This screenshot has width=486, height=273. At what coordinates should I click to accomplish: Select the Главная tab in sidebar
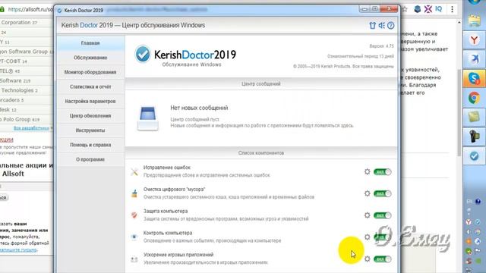[x=90, y=43]
